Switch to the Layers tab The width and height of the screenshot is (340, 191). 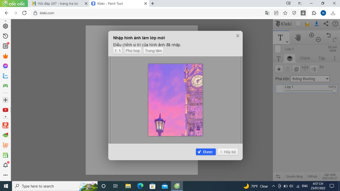point(290,58)
